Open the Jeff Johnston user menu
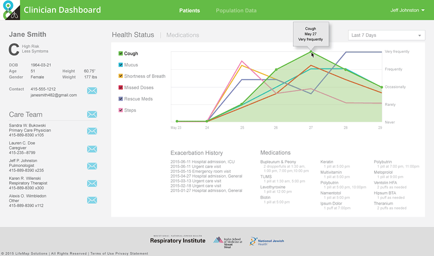This screenshot has width=434, height=256. 407,10
